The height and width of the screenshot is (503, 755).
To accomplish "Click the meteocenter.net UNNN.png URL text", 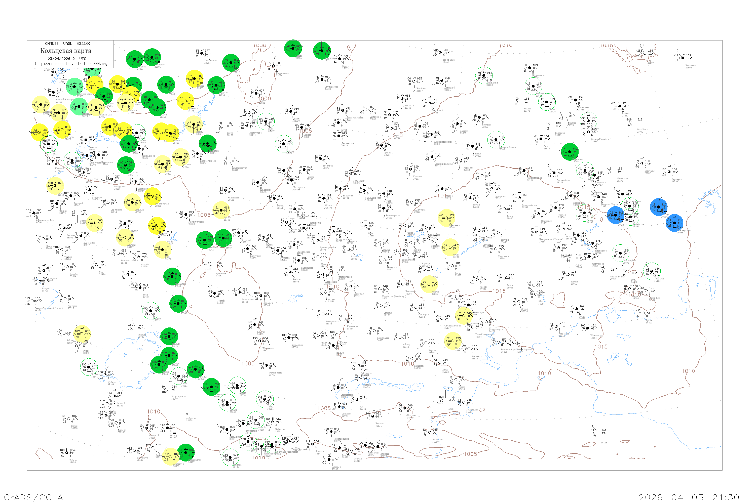I will pyautogui.click(x=71, y=64).
